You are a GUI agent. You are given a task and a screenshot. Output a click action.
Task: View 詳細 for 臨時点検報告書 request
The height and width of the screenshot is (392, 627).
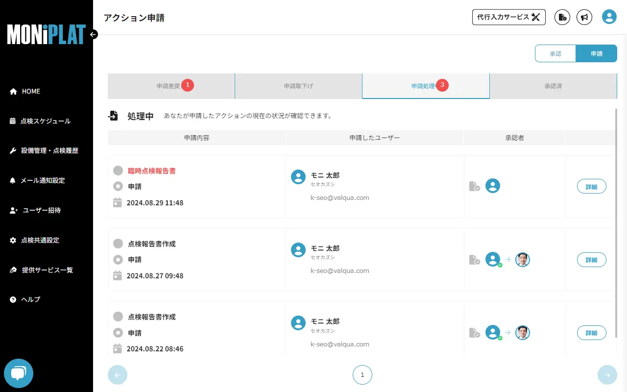coord(591,187)
